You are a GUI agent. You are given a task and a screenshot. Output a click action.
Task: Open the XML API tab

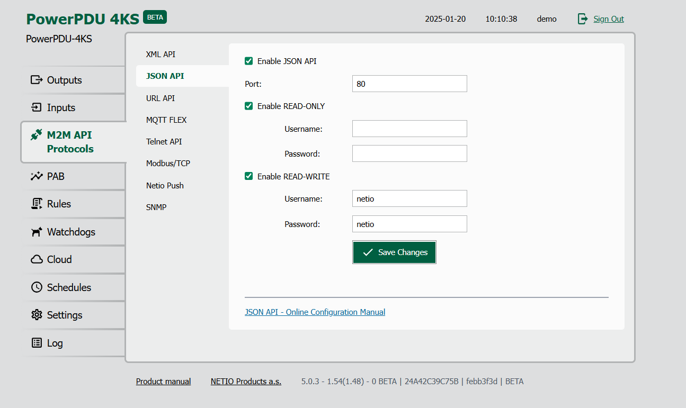click(x=161, y=54)
